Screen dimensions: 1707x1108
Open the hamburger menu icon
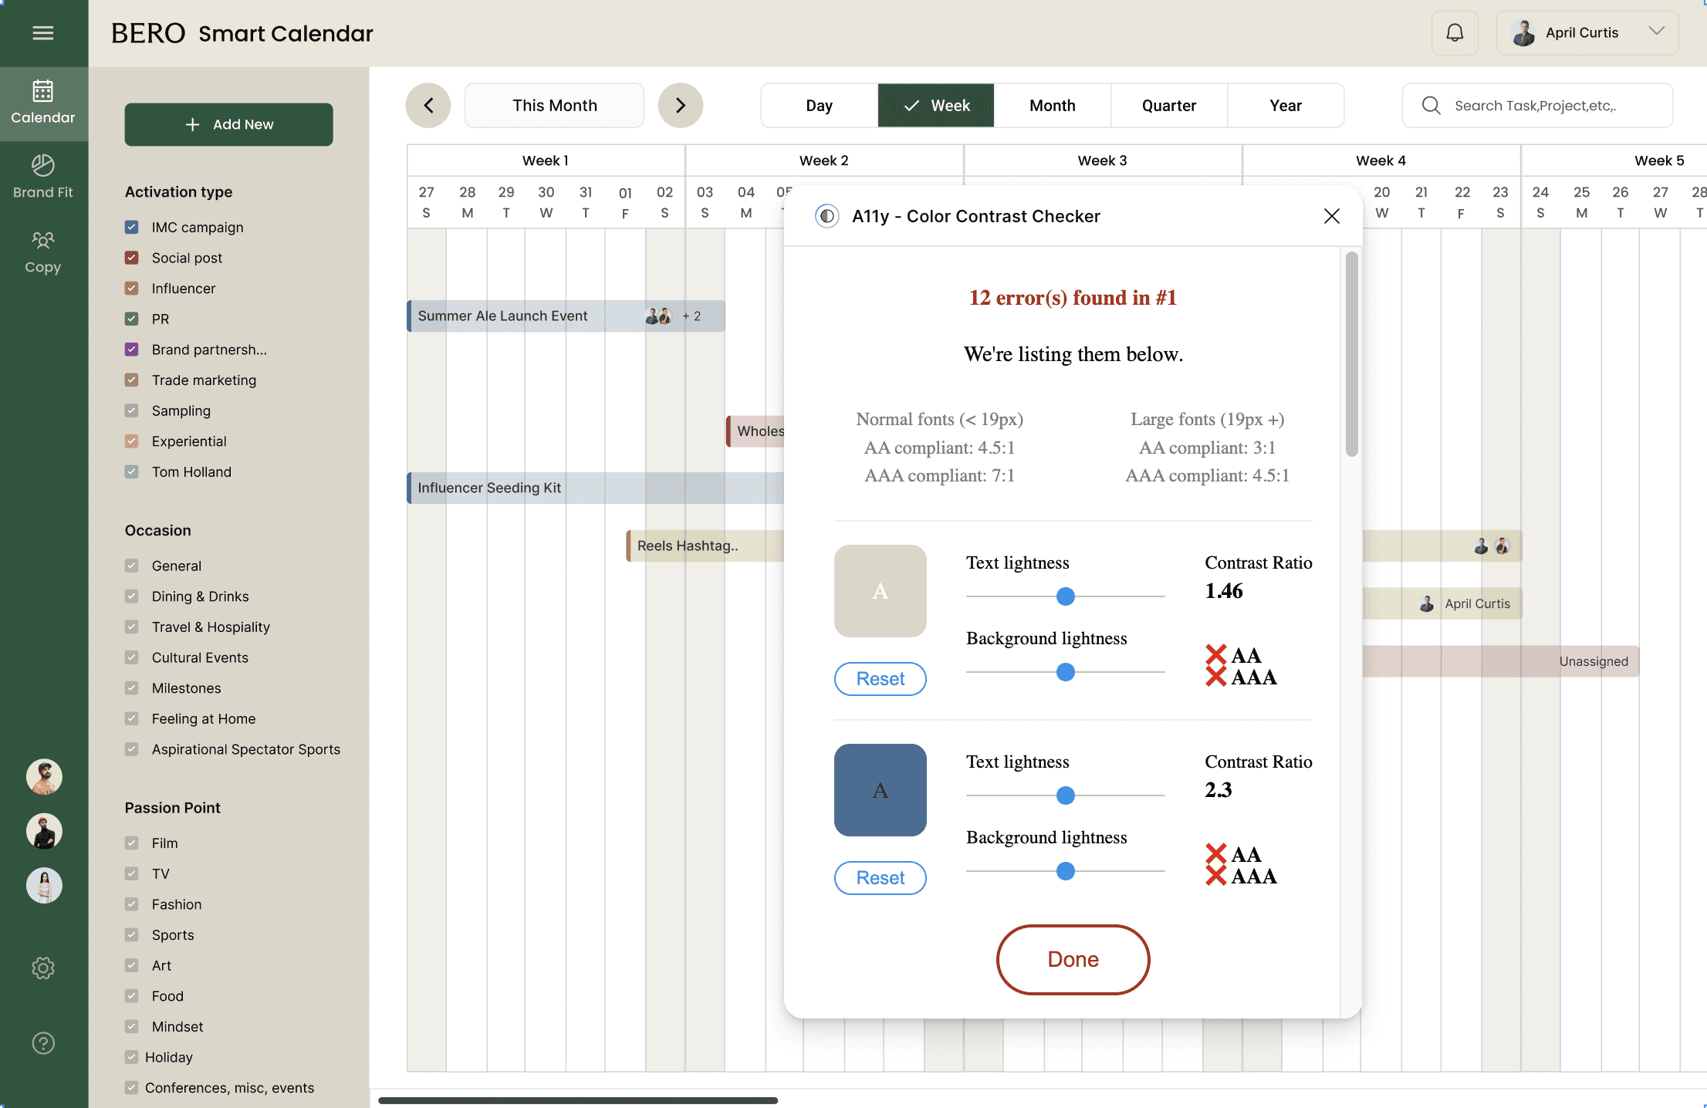pos(43,32)
